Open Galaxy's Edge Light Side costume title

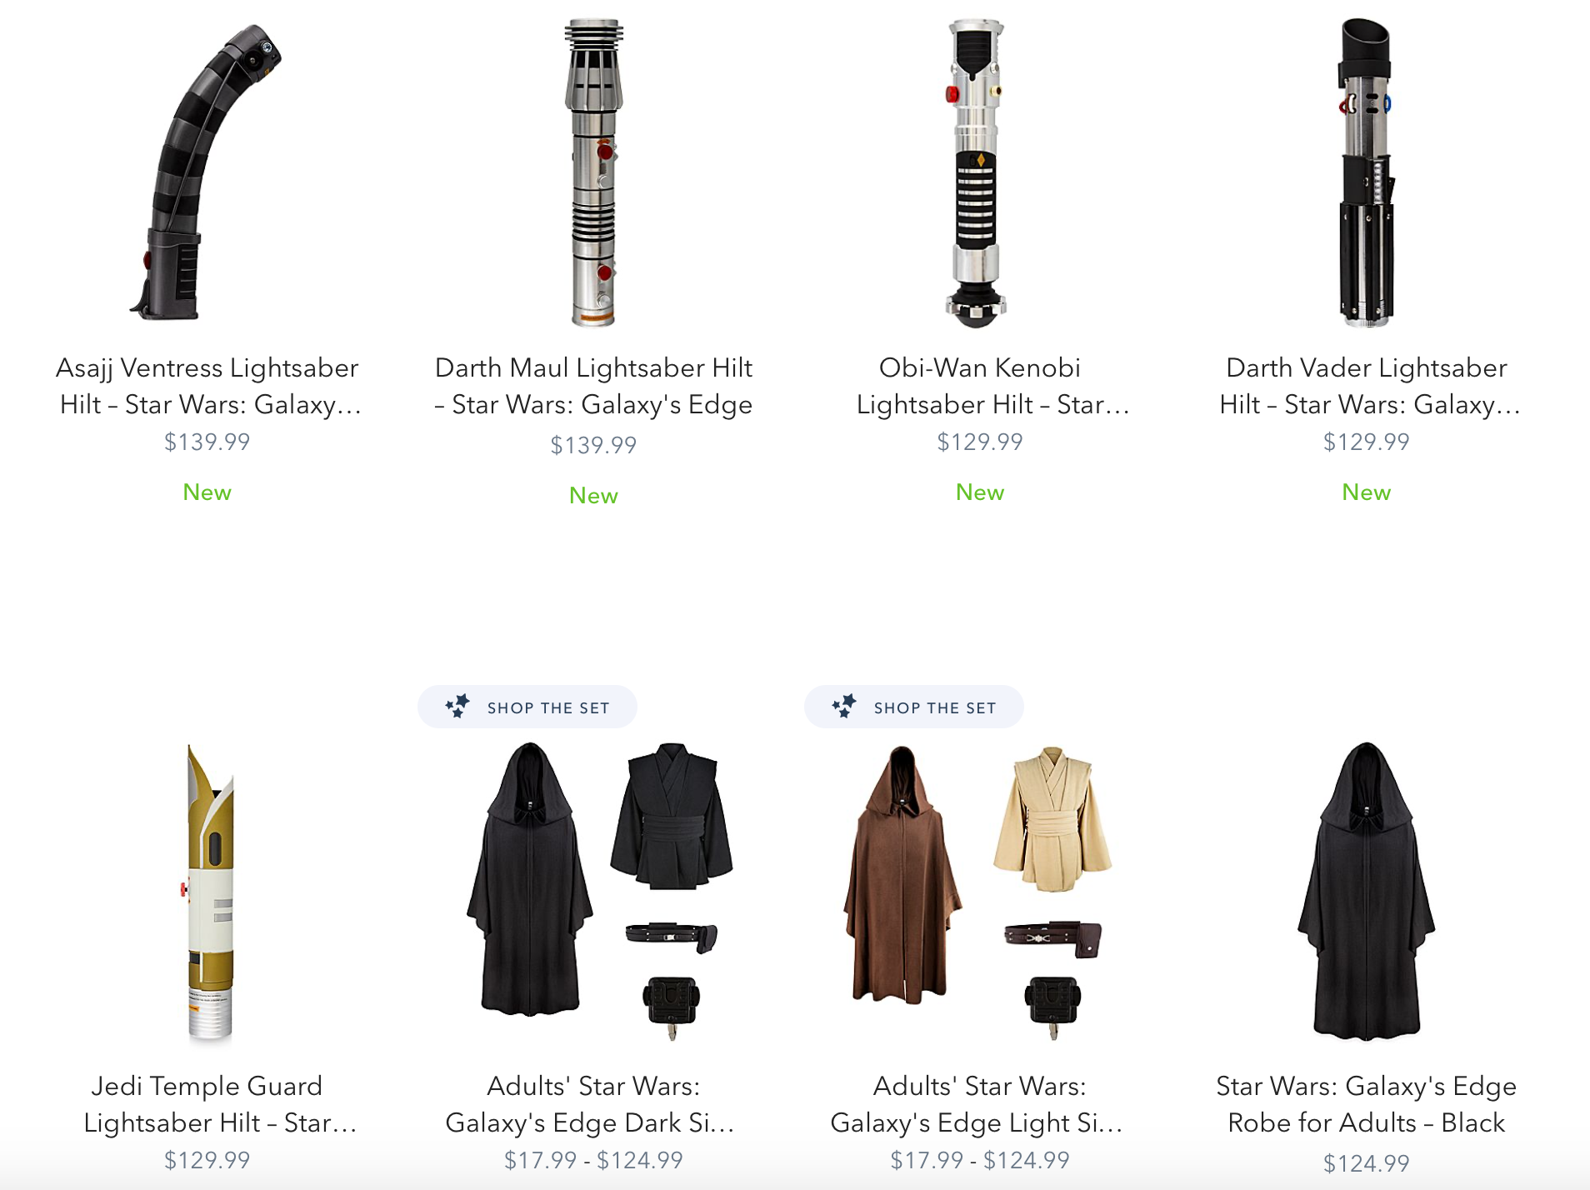pyautogui.click(x=980, y=1104)
